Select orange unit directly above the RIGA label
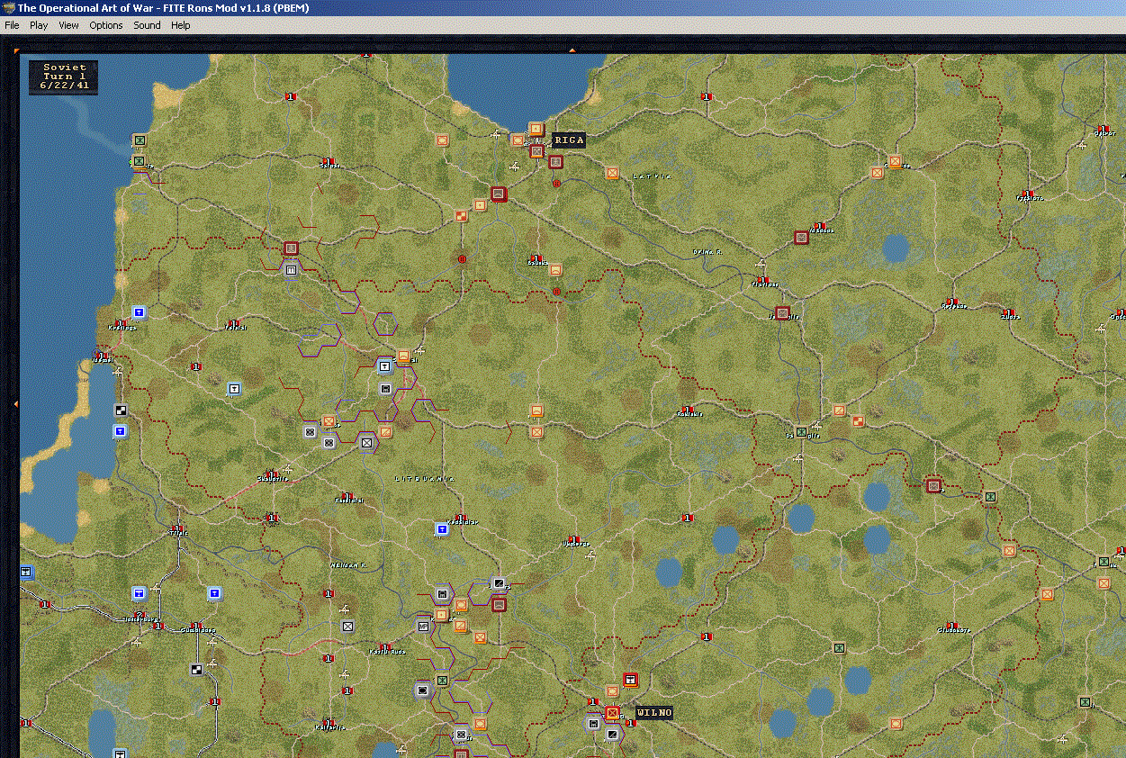This screenshot has height=758, width=1126. pyautogui.click(x=536, y=129)
